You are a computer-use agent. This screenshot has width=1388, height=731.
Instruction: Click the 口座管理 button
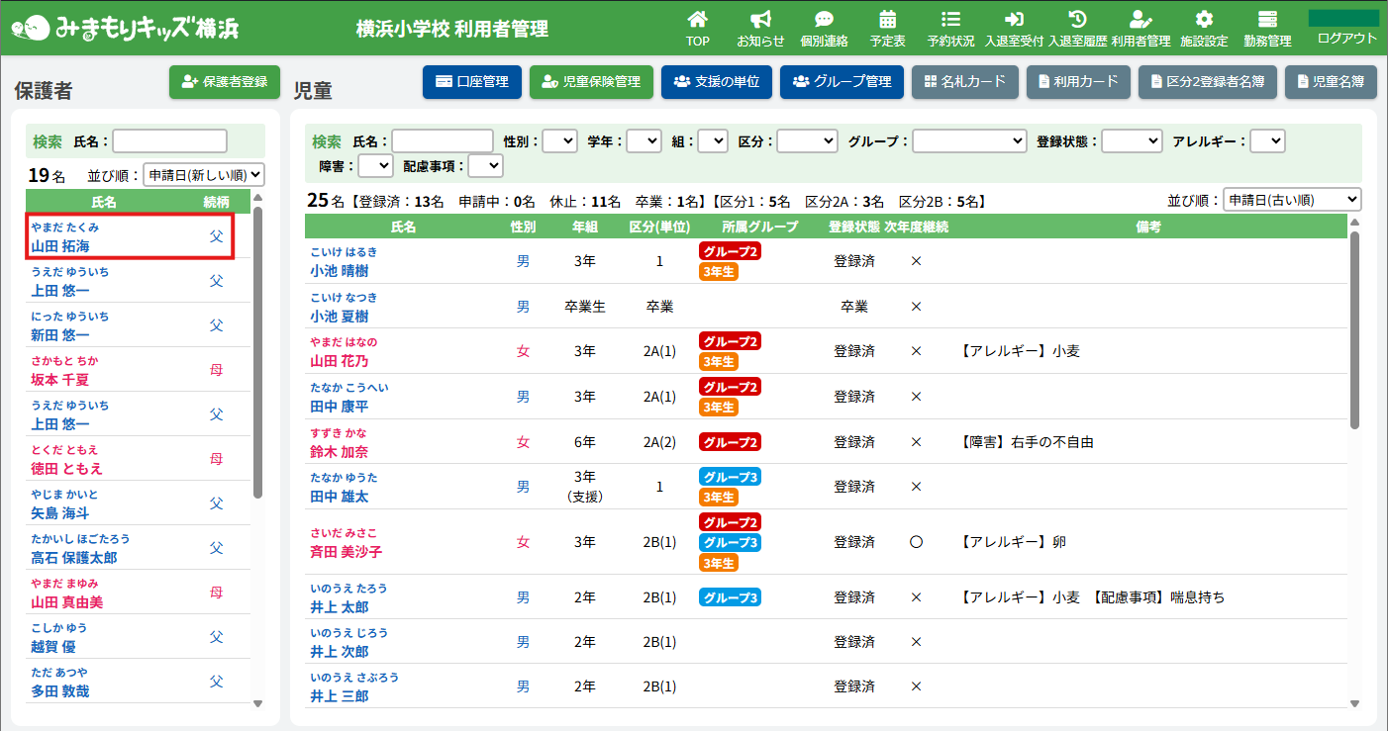point(472,82)
